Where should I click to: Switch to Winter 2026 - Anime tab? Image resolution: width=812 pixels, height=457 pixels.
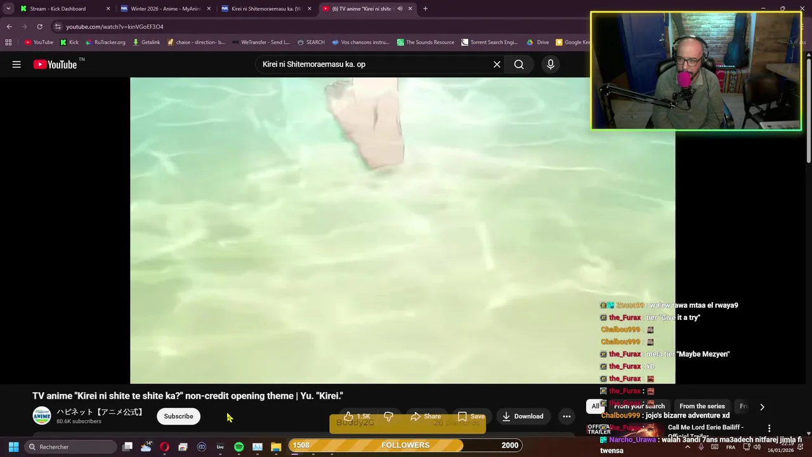[x=166, y=9]
